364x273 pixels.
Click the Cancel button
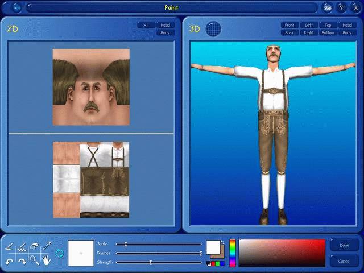pyautogui.click(x=344, y=261)
